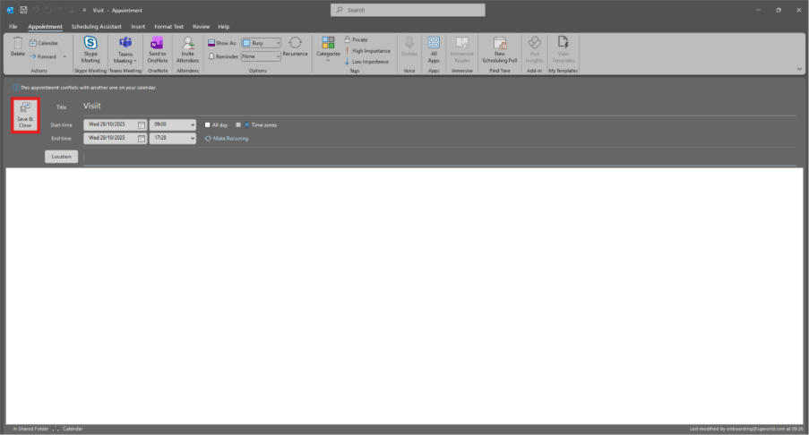This screenshot has height=435, width=809.
Task: Click the Reminder bell icon
Action: (211, 56)
